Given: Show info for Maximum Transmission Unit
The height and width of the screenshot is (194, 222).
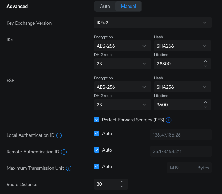Looking at the screenshot, I should point(69,168).
